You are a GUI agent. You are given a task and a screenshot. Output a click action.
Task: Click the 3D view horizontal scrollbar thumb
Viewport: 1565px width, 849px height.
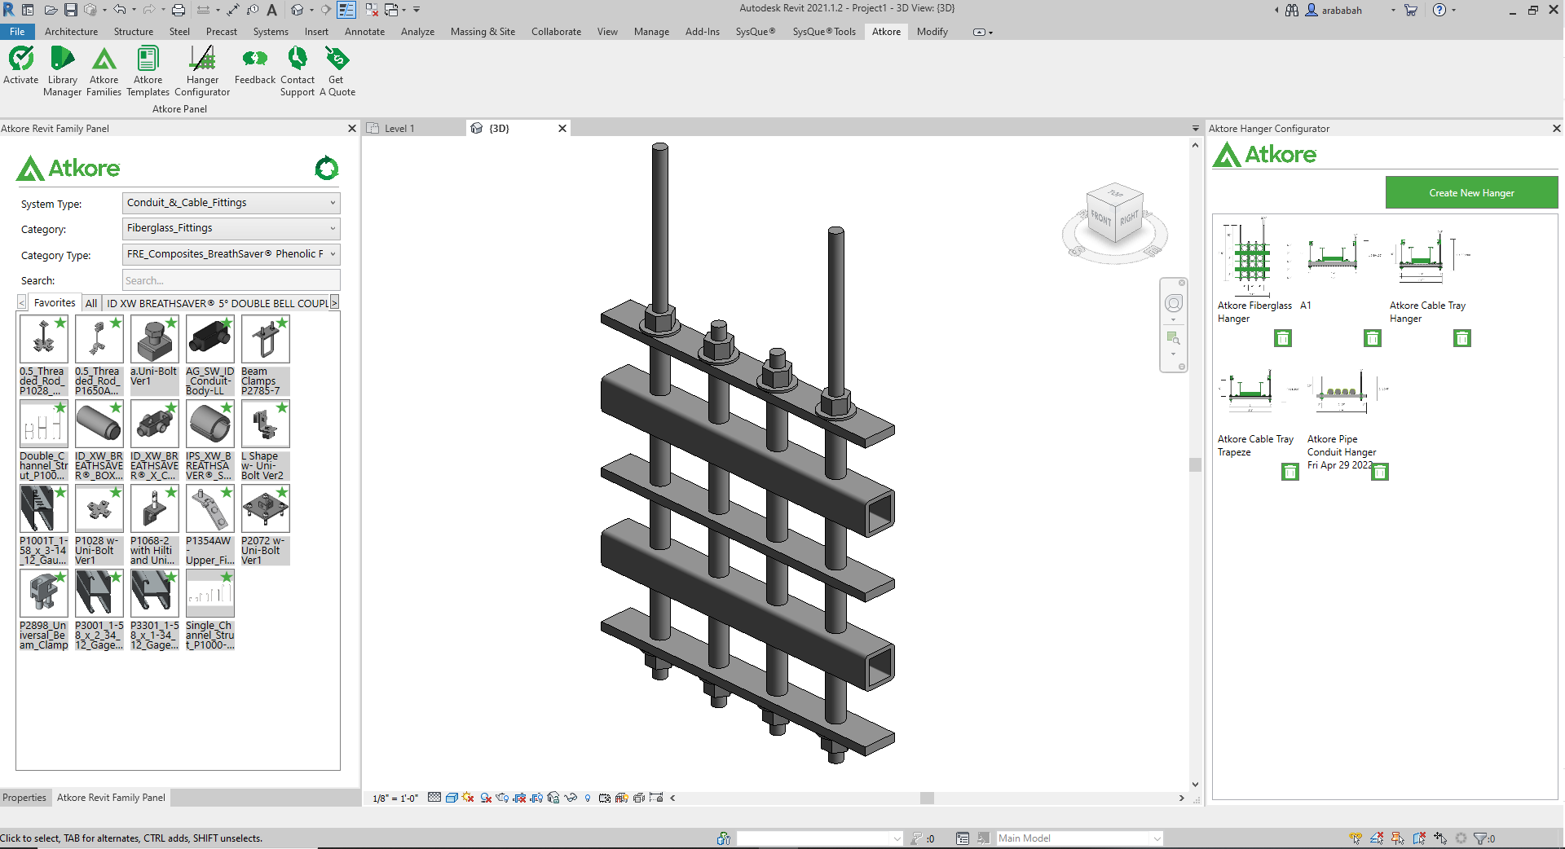(927, 798)
